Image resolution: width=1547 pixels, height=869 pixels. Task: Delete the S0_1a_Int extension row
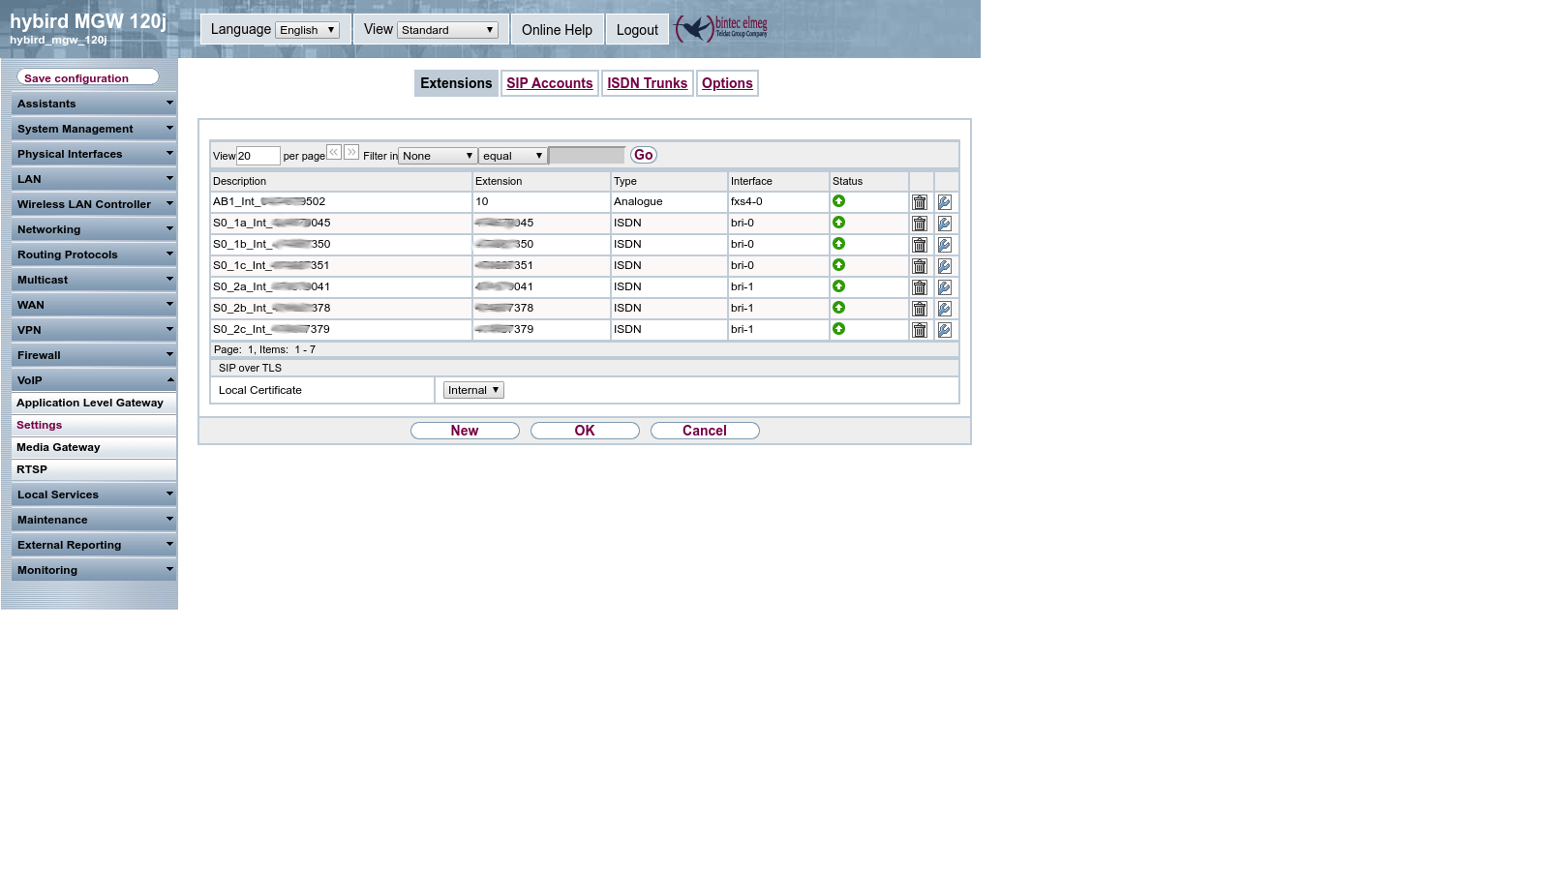[x=920, y=224]
